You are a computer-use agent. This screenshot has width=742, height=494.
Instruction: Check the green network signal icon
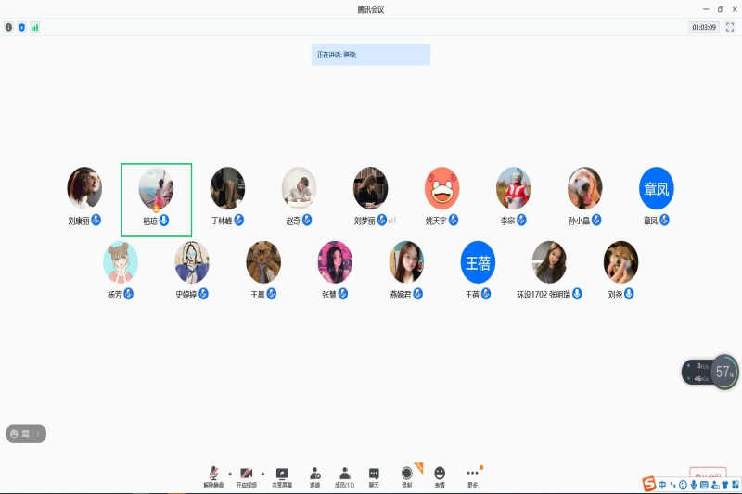pyautogui.click(x=35, y=28)
